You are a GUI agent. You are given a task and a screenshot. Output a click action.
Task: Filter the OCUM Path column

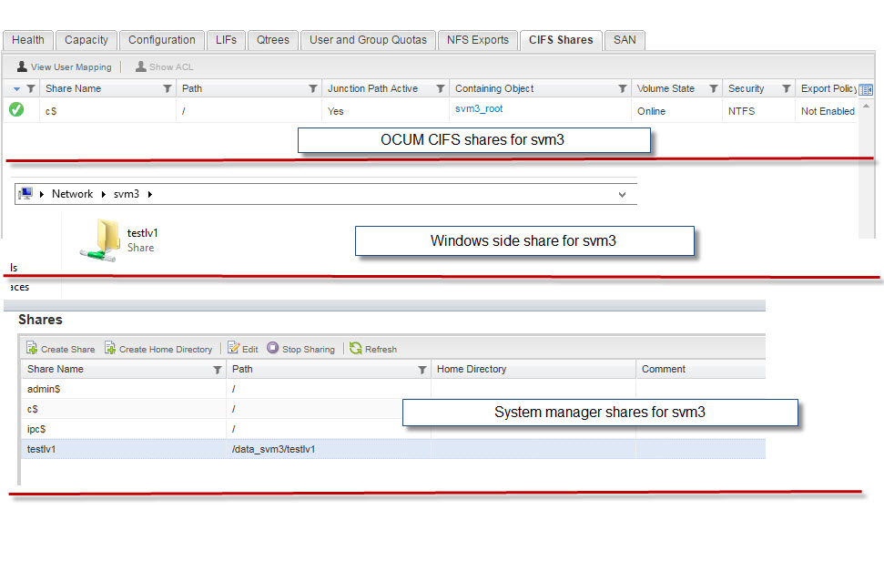[x=313, y=88]
